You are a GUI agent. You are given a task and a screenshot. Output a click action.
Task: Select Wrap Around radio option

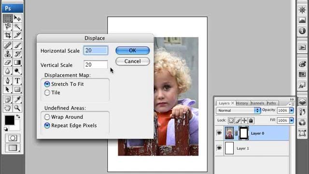tap(47, 117)
